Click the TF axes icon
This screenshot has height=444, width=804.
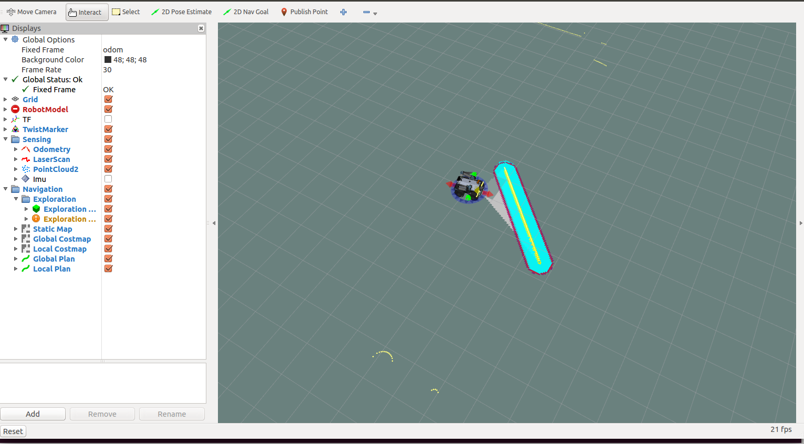[15, 119]
